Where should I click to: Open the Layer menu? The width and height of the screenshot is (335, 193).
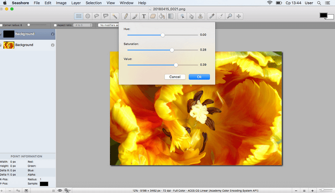[76, 3]
